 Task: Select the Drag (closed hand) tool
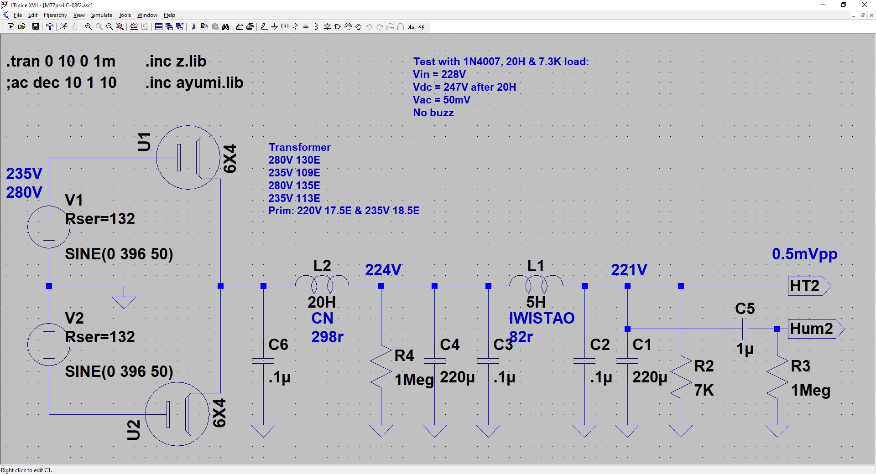click(359, 27)
